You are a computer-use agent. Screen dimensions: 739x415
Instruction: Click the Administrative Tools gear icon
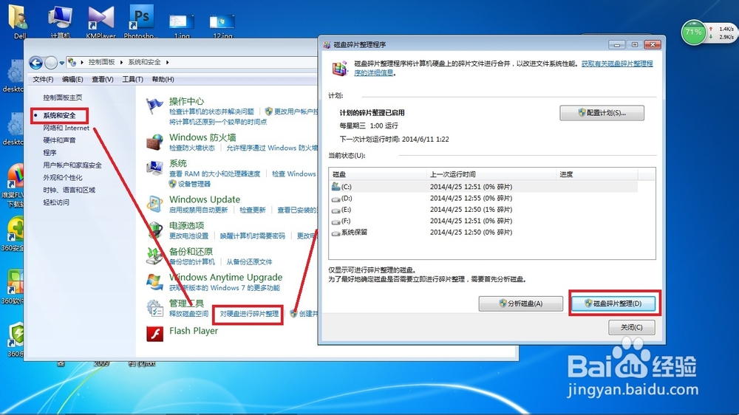[x=154, y=308]
